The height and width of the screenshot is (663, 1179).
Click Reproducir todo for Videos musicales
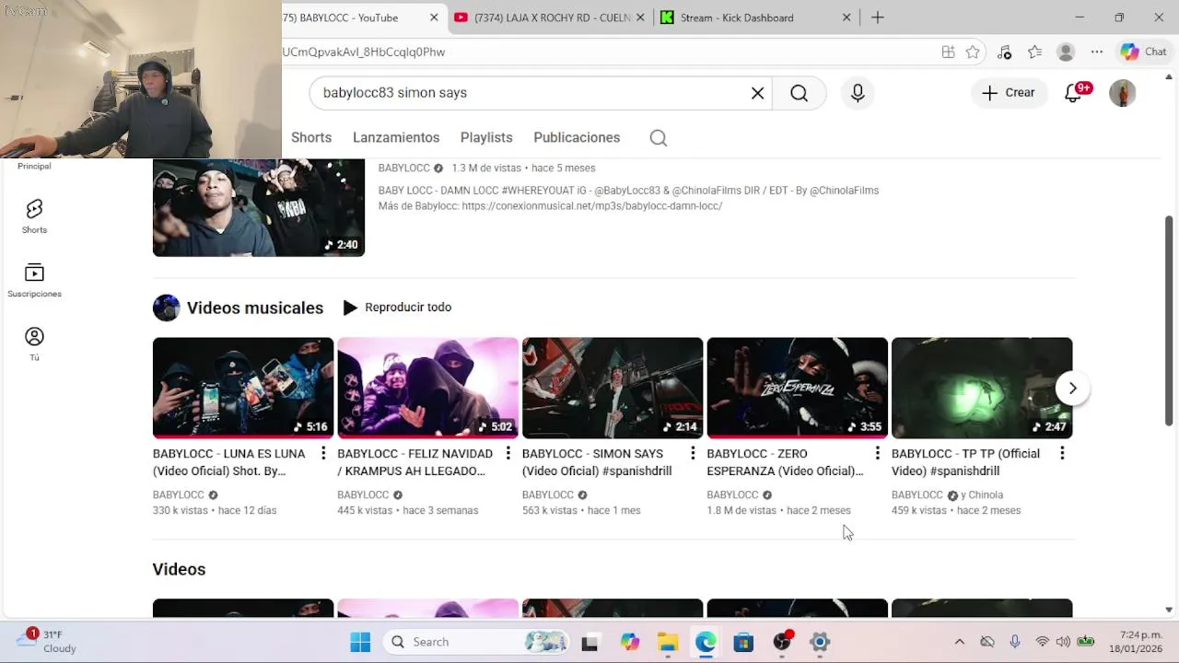(397, 308)
